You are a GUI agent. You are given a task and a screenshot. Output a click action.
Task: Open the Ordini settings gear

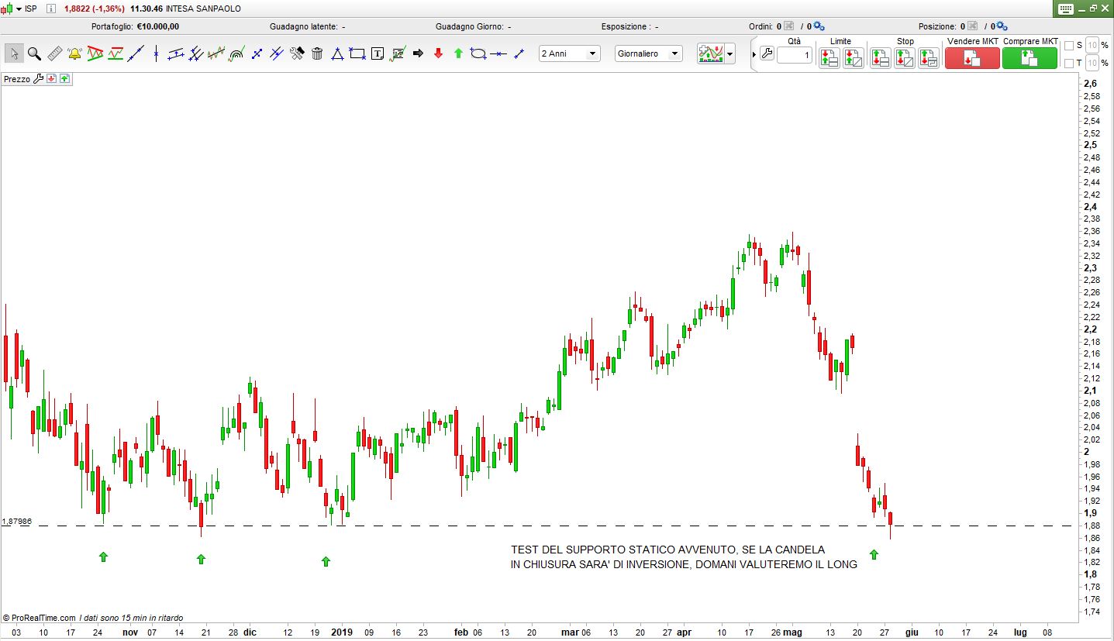pos(819,26)
